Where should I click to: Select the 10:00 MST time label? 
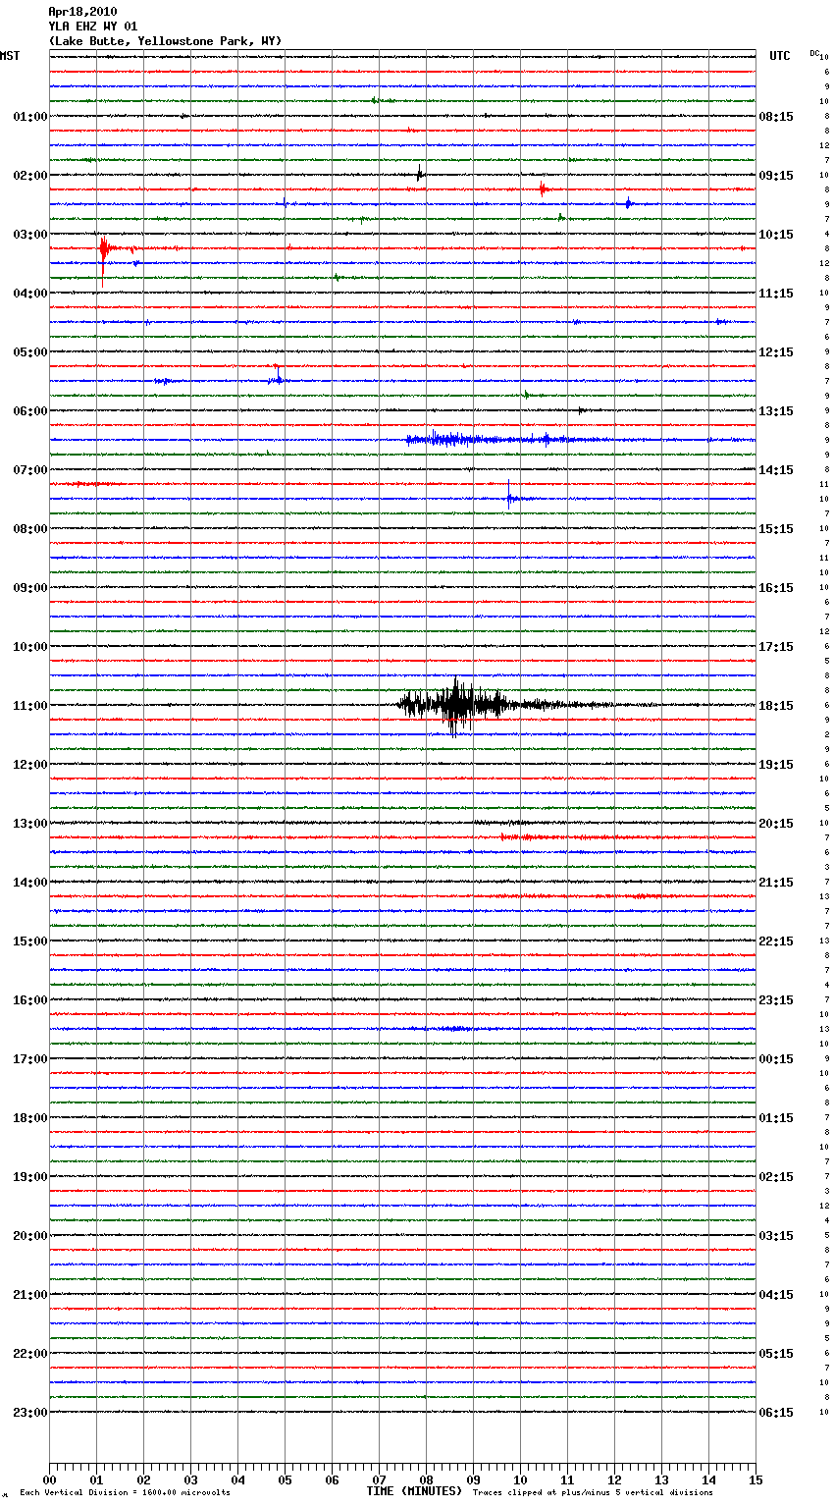click(x=30, y=647)
